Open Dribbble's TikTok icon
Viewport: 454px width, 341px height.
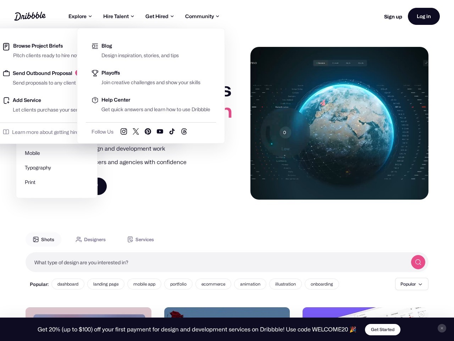[x=172, y=131]
